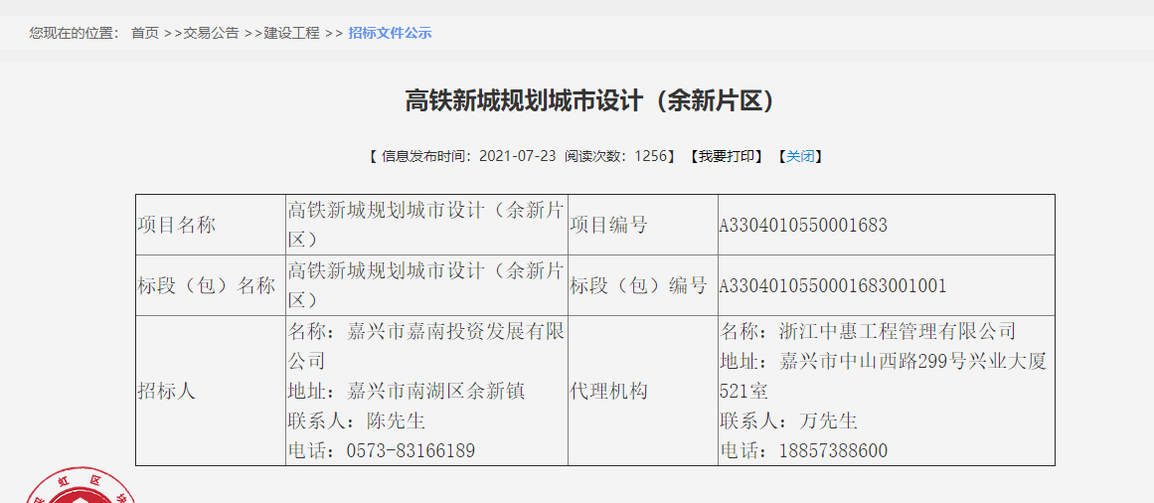The height and width of the screenshot is (503, 1154).
Task: Select the 招标文件公示 breadcrumb item
Action: point(390,33)
